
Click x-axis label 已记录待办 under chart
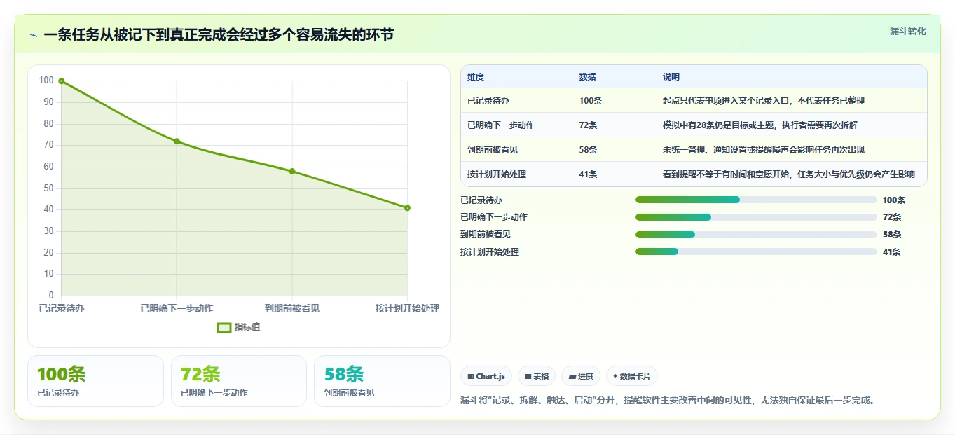click(62, 308)
